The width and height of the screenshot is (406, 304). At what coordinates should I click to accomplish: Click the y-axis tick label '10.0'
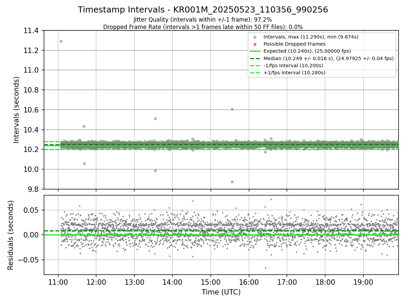31,169
